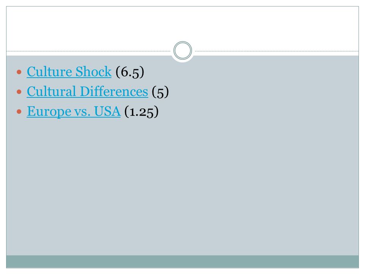Click the (5) duration text
The width and height of the screenshot is (365, 274).
point(160,92)
